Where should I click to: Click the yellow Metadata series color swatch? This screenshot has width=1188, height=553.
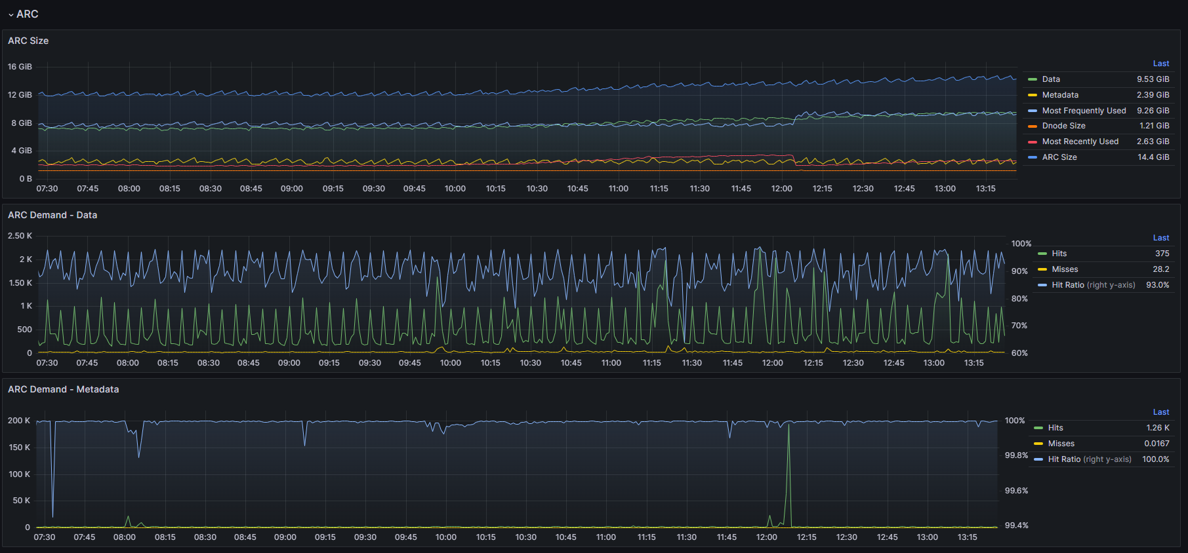(1033, 95)
